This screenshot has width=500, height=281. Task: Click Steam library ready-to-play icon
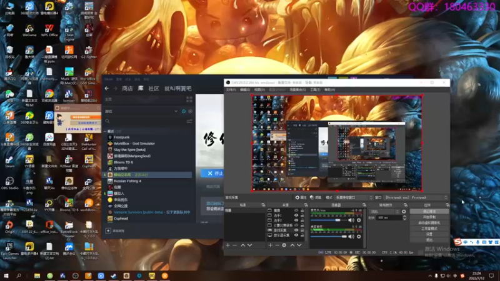click(191, 112)
